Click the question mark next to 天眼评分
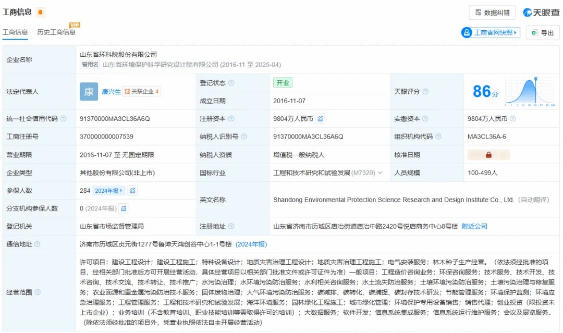The image size is (563, 333). [425, 92]
